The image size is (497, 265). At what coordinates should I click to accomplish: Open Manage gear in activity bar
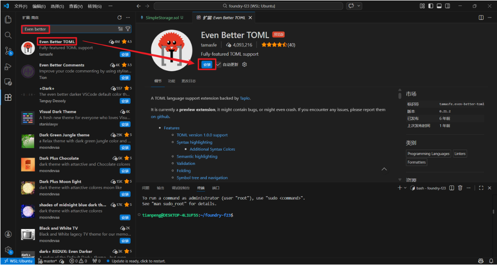[x=8, y=250]
